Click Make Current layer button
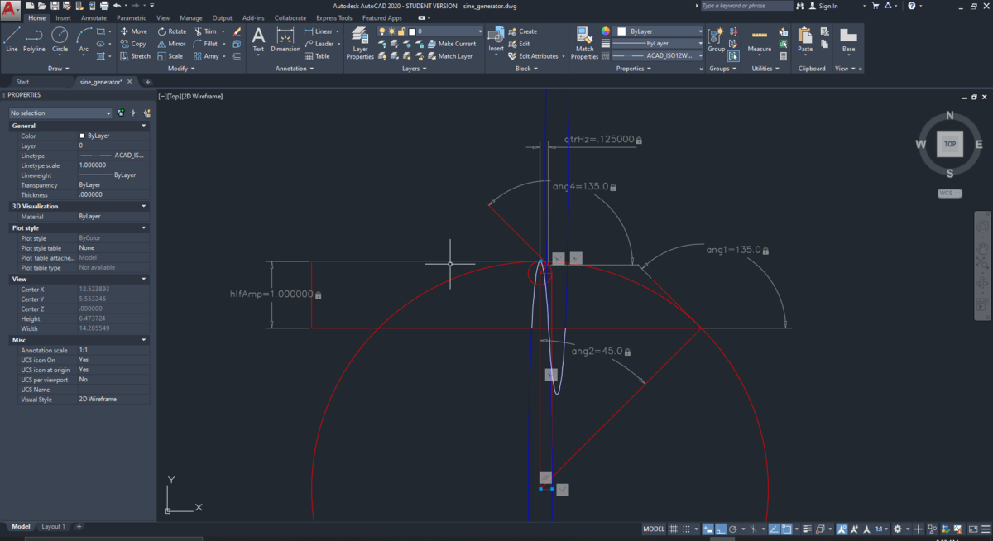The height and width of the screenshot is (541, 993). tap(451, 44)
